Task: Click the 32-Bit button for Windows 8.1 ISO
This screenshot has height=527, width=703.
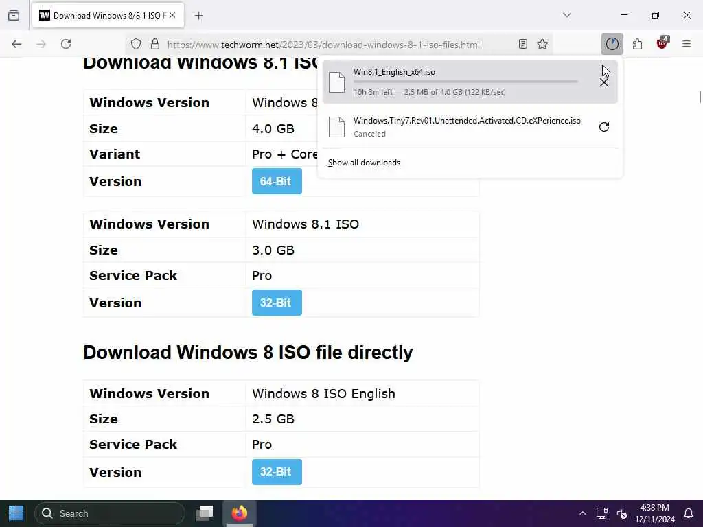Action: (x=277, y=303)
